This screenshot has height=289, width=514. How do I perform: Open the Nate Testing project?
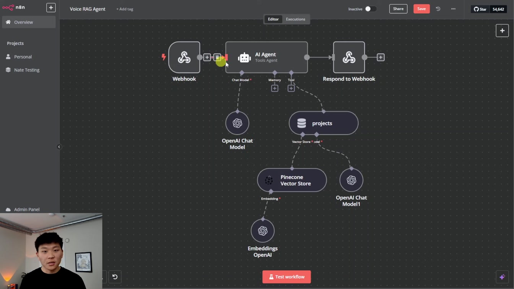pyautogui.click(x=27, y=70)
